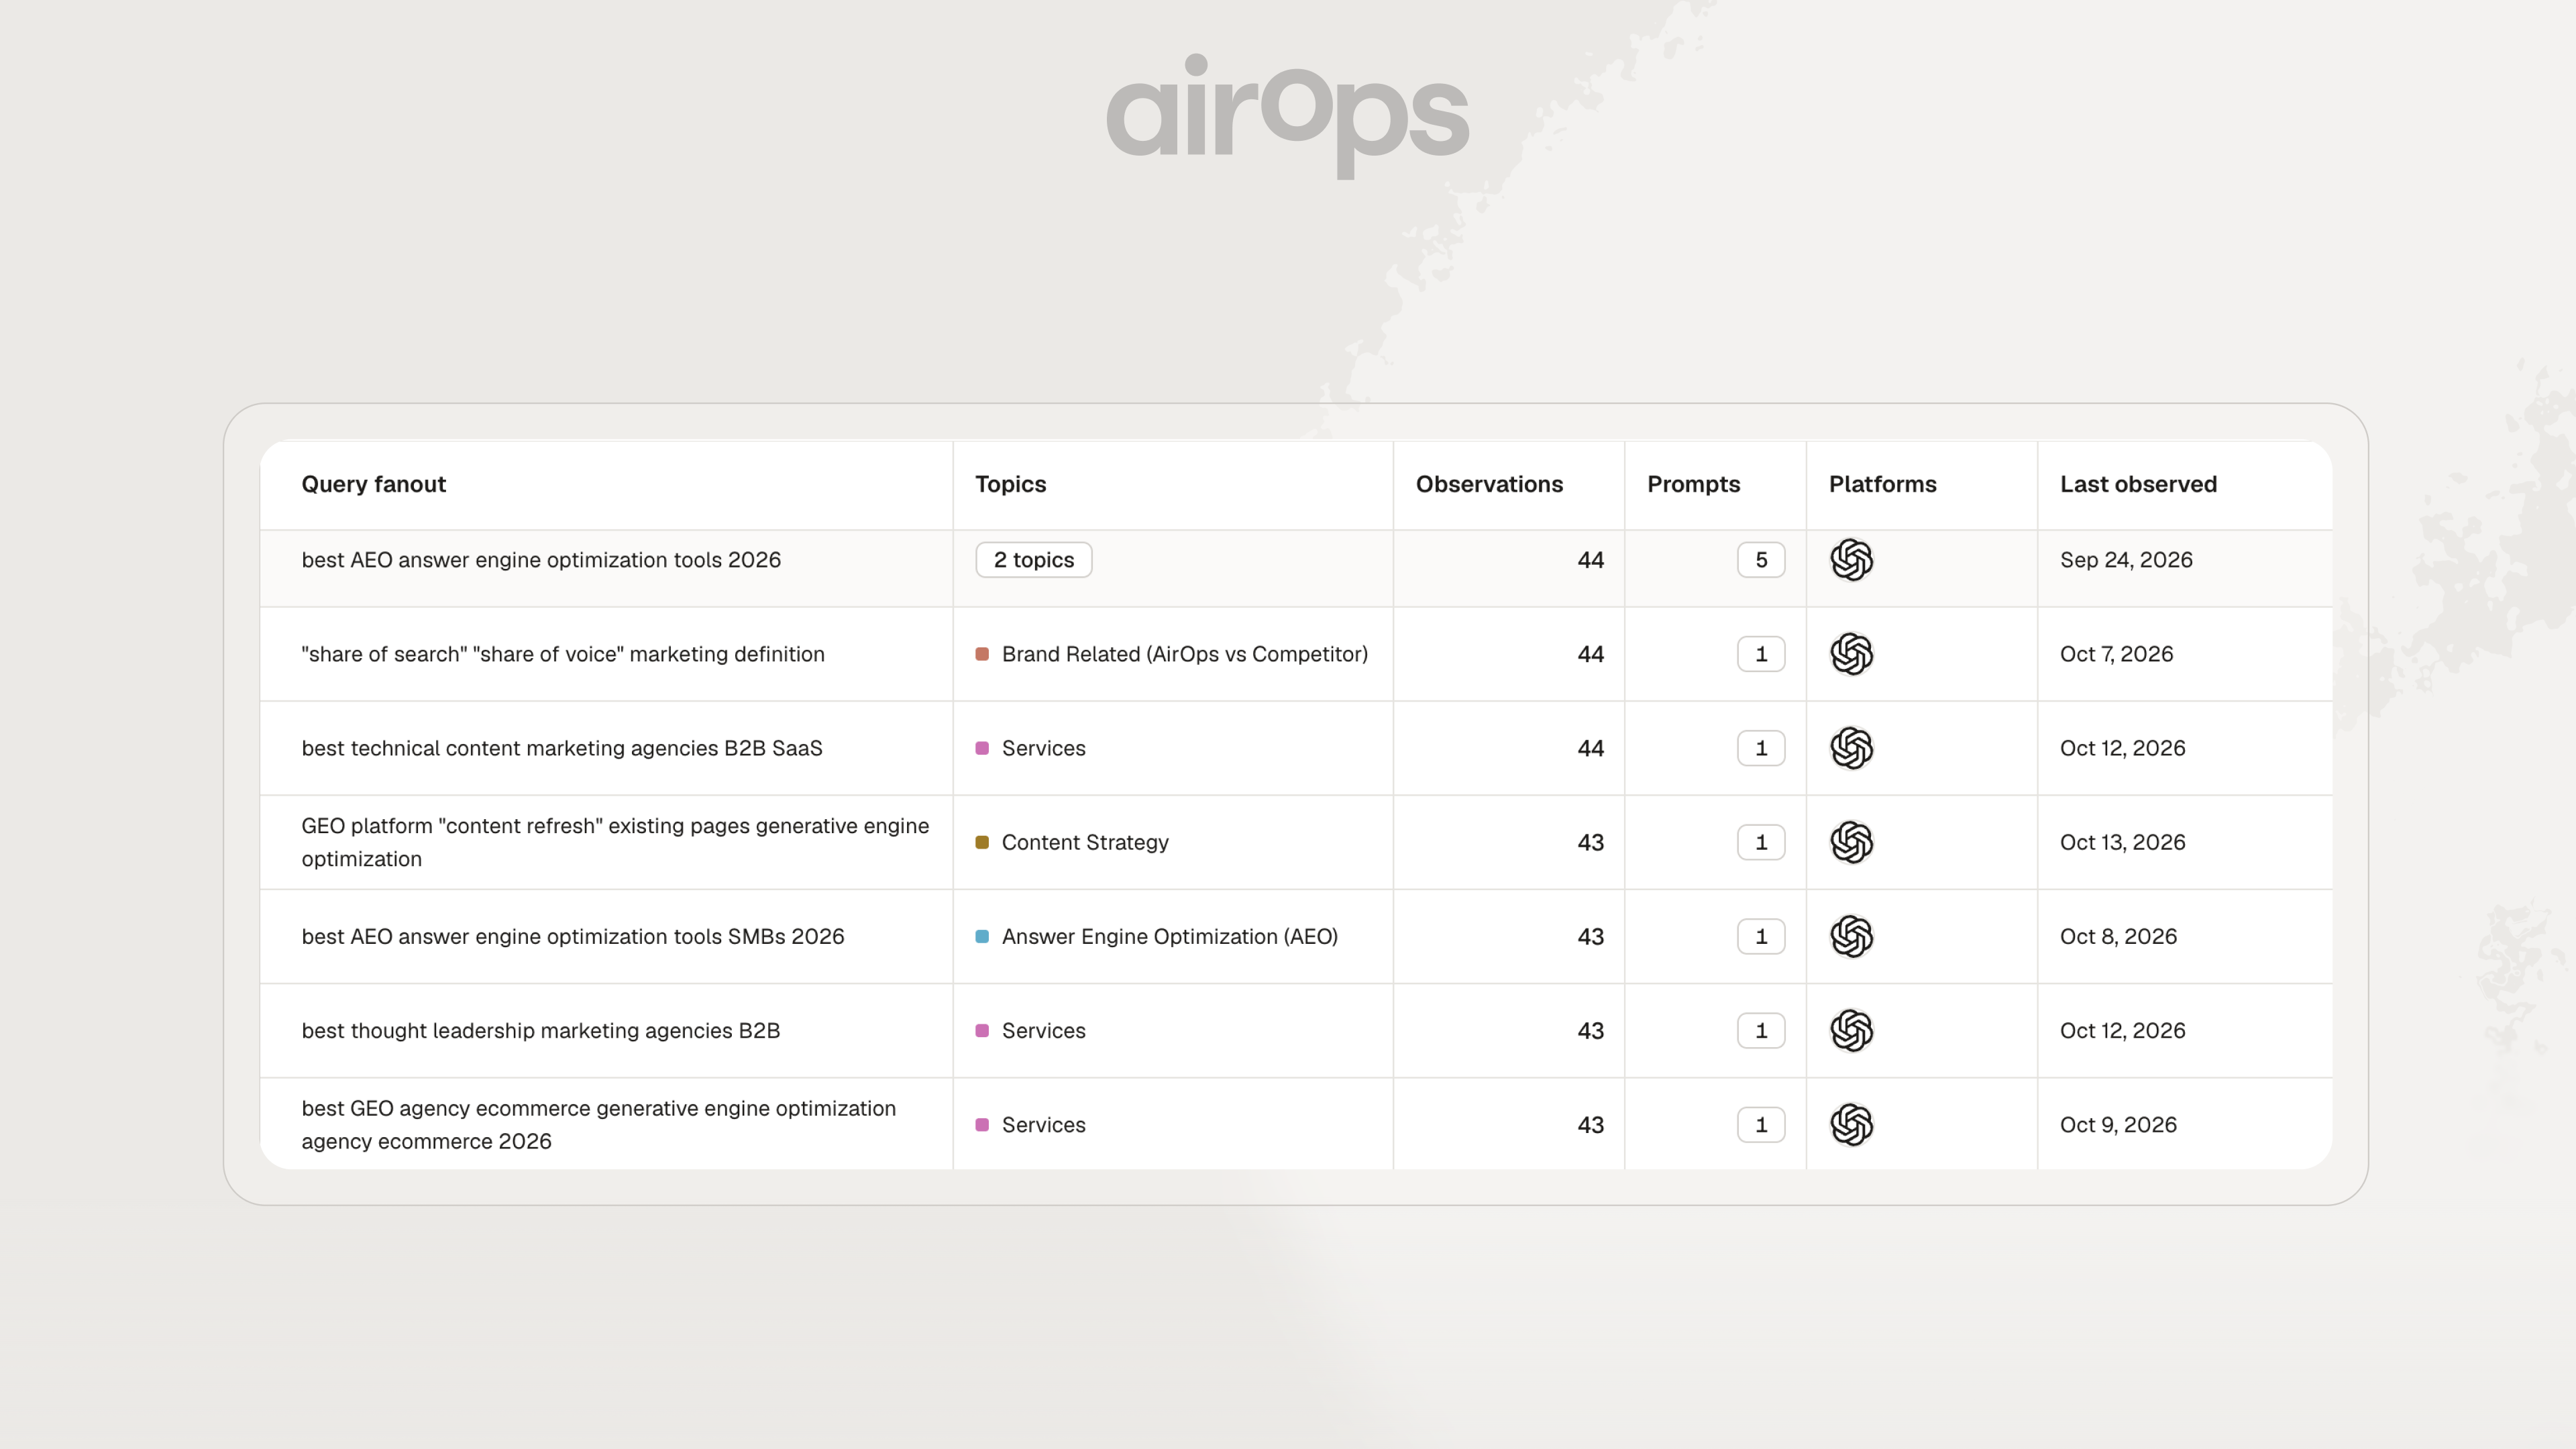Click the "Brand Related (AirOps vs Competitor)" topic
Screen dimensions: 2576x1449
1185,654
